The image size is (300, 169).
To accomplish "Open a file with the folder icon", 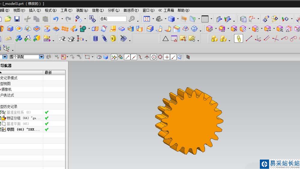I will pyautogui.click(x=8, y=19).
